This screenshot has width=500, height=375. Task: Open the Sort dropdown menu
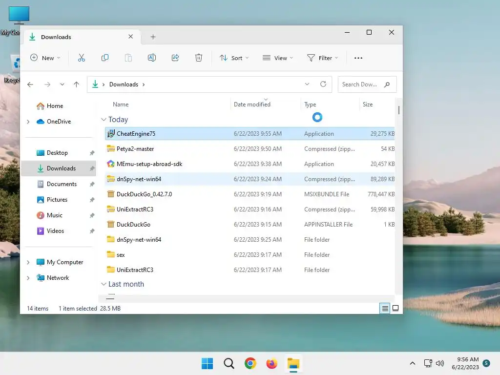234,58
